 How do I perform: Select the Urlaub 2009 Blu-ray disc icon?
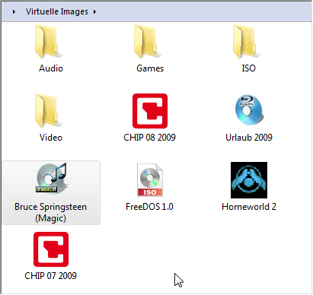tap(249, 110)
